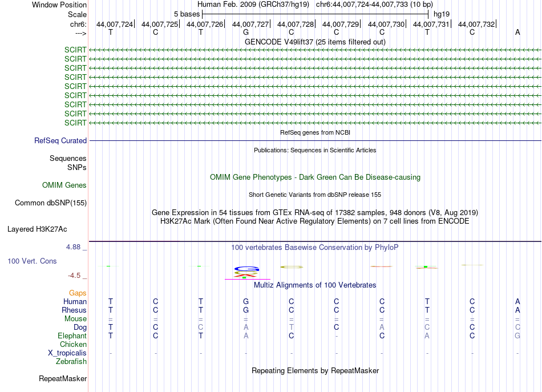Click the Human alignment row label
The width and height of the screenshot is (542, 392).
click(75, 301)
